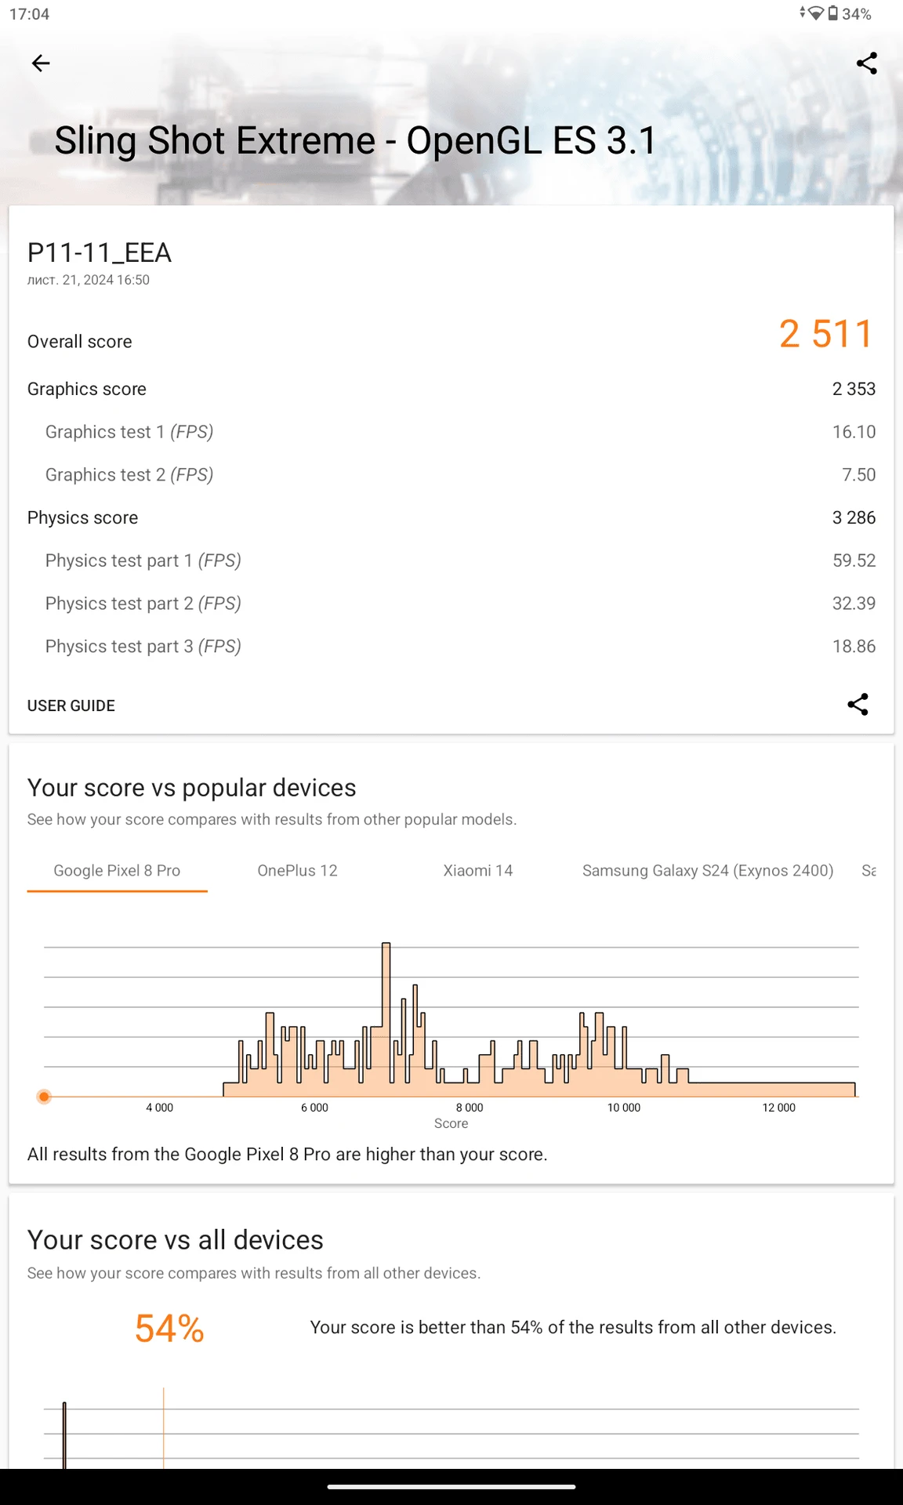The width and height of the screenshot is (903, 1505).
Task: Tap the partially visible last device tab
Action: click(869, 871)
